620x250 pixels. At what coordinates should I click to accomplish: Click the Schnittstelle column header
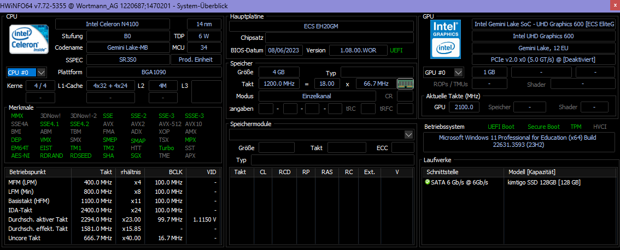point(463,172)
